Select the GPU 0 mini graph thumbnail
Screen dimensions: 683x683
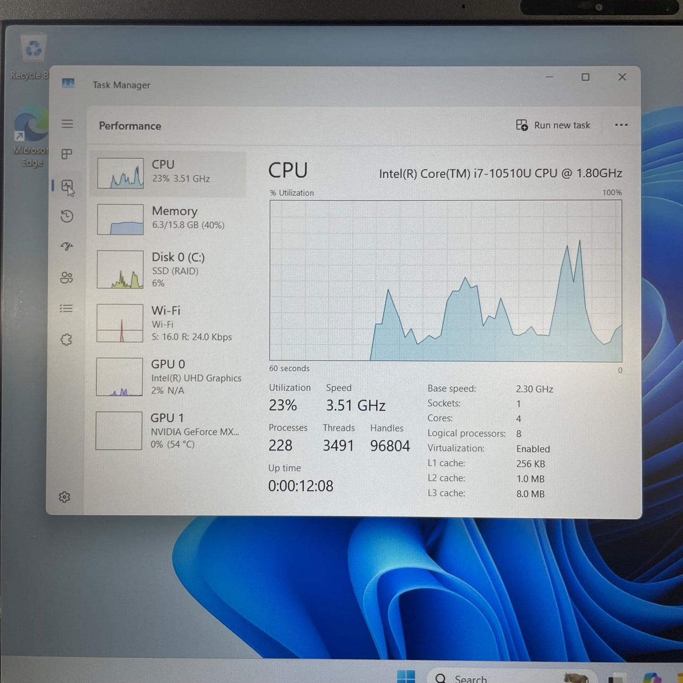[120, 377]
